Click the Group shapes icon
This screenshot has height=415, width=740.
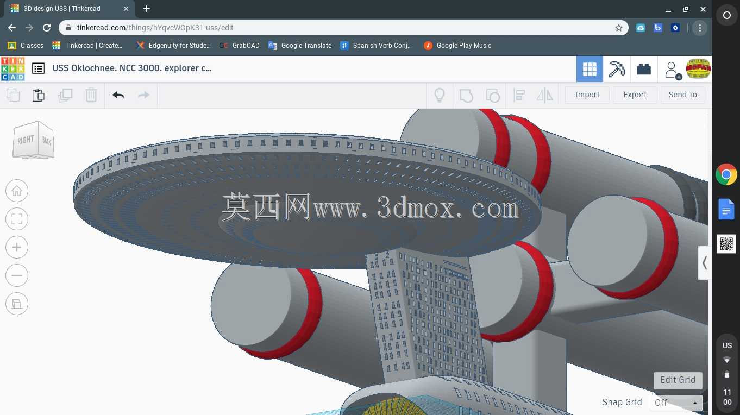466,96
